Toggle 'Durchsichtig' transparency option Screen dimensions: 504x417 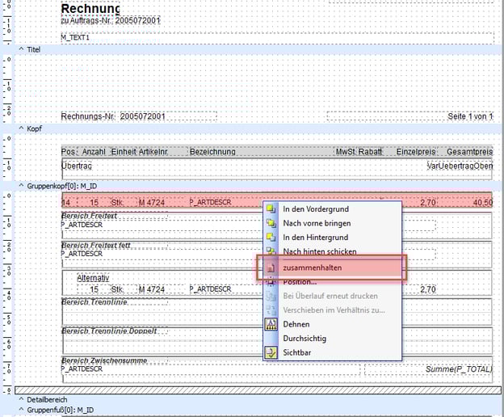[304, 339]
